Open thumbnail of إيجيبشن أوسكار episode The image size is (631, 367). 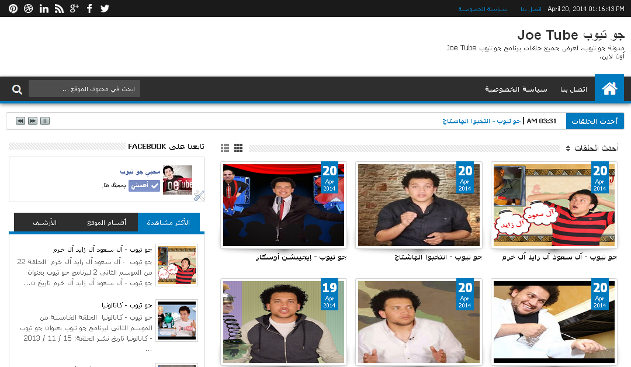pyautogui.click(x=284, y=205)
